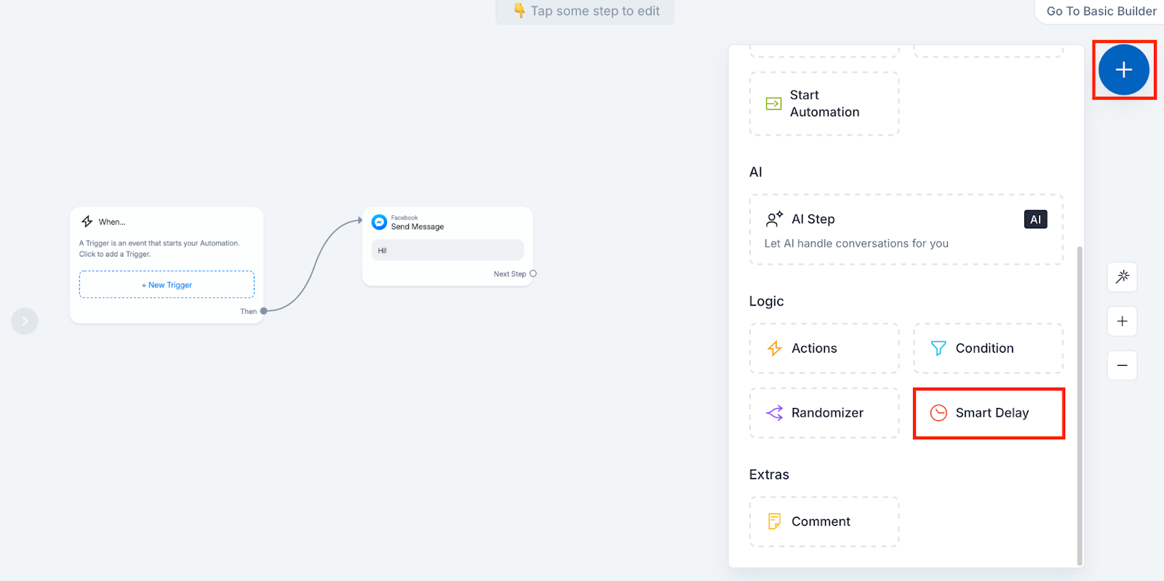Zoom in on the canvas
Screen dimensions: 1164x581
[1122, 321]
